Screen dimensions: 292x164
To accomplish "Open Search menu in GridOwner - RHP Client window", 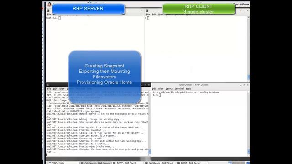I will [x=169, y=89].
